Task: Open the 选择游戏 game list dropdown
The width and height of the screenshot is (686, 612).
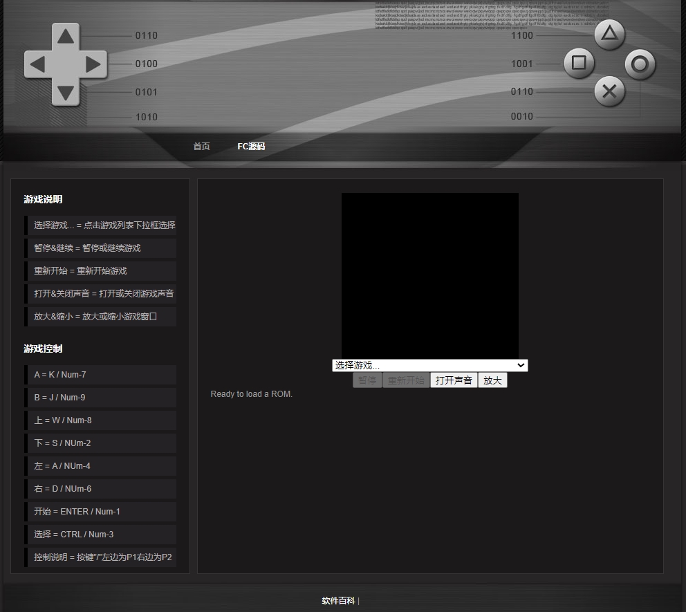Action: tap(429, 365)
